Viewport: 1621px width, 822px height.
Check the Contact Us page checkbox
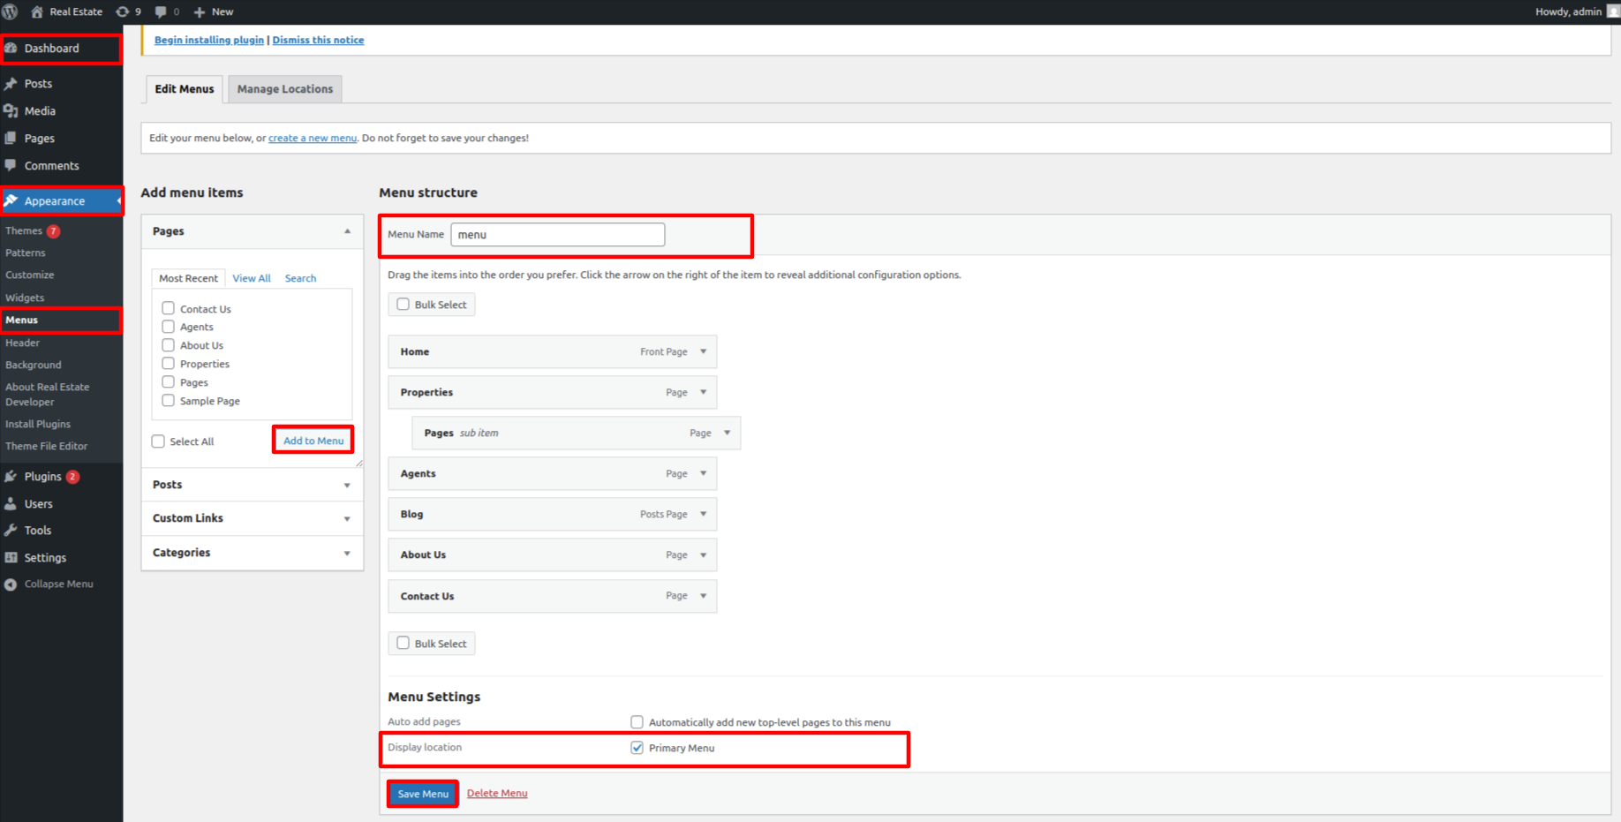coord(168,309)
